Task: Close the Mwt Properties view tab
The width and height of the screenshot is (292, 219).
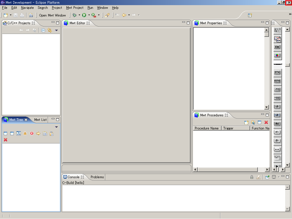Action: click(225, 23)
